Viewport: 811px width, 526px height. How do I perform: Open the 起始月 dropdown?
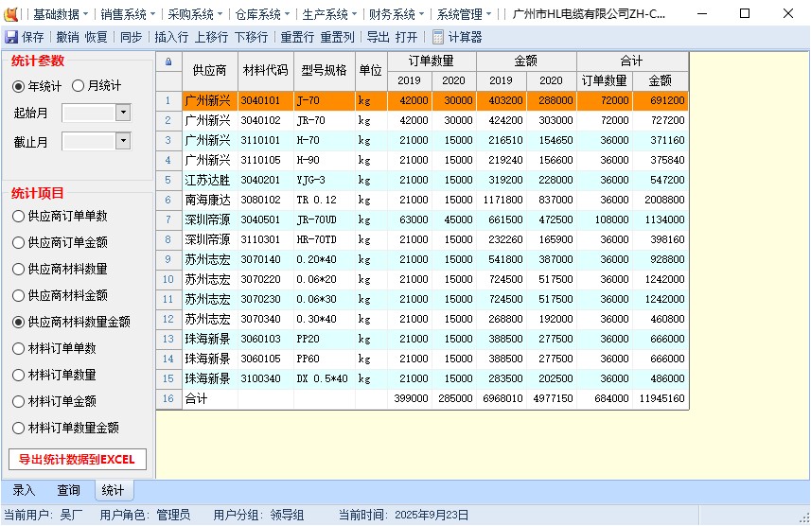click(123, 113)
